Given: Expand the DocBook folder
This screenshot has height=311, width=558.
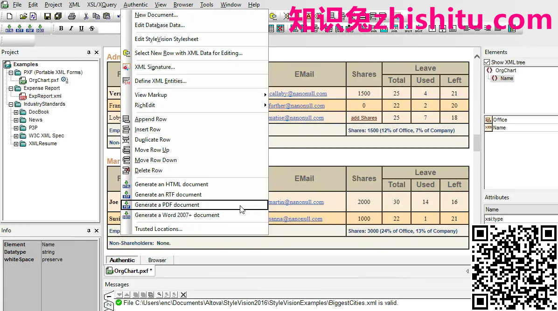Looking at the screenshot, I should click(16, 112).
